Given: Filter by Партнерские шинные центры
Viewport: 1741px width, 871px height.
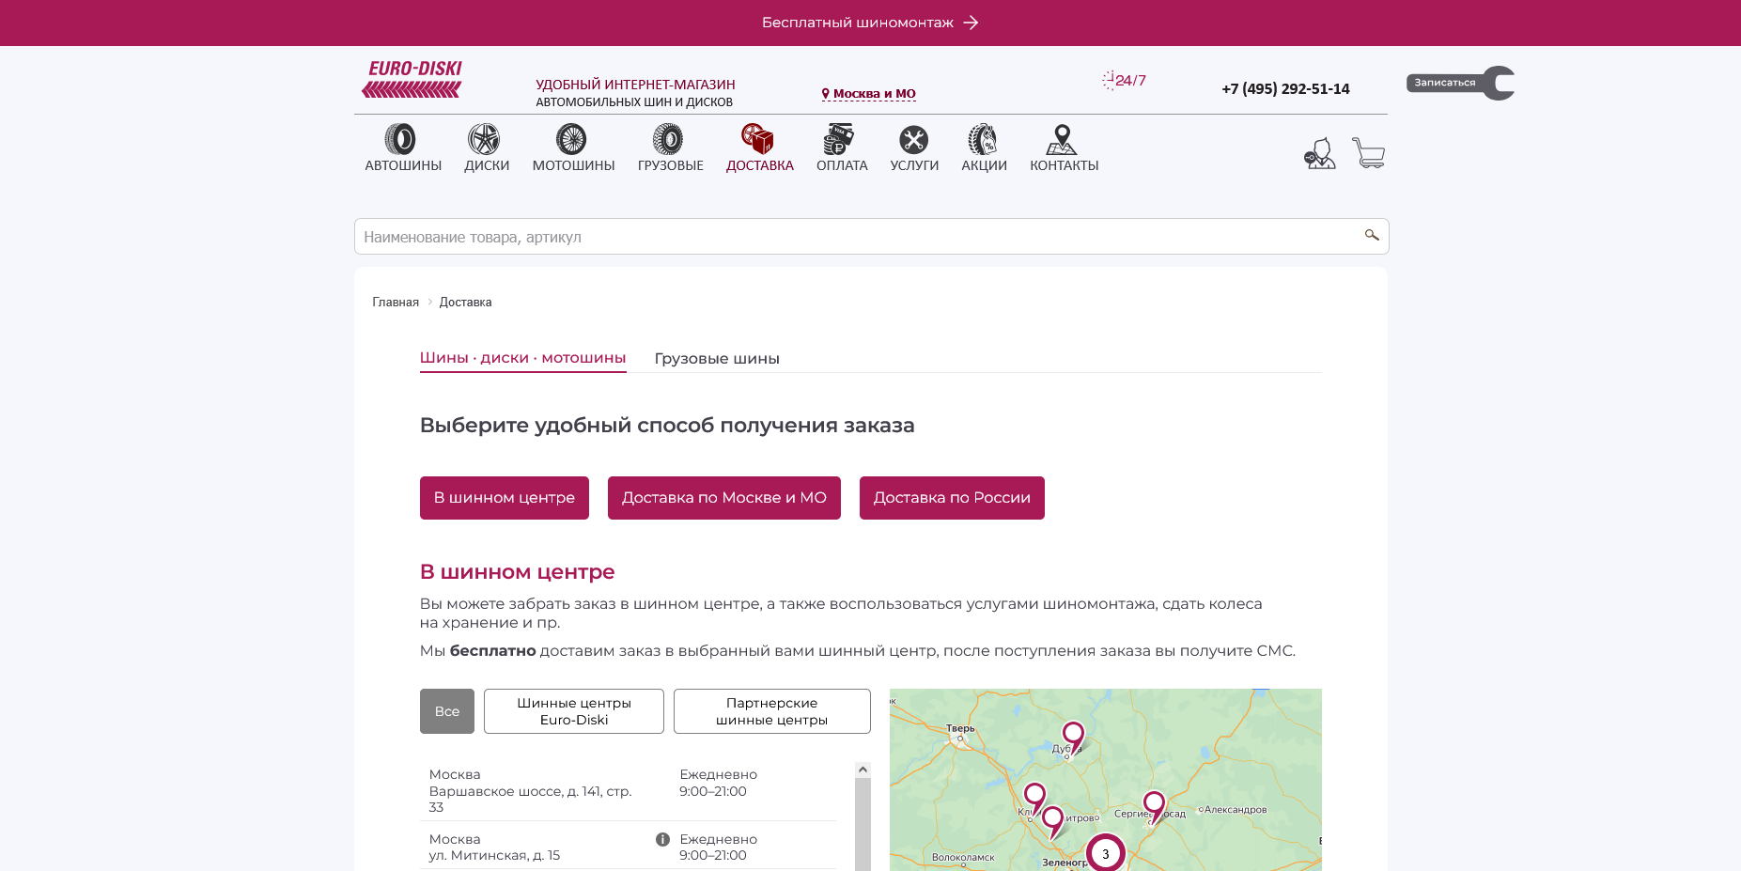Looking at the screenshot, I should [x=772, y=711].
